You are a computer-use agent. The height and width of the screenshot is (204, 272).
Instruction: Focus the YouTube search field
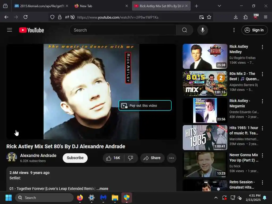pos(123,30)
